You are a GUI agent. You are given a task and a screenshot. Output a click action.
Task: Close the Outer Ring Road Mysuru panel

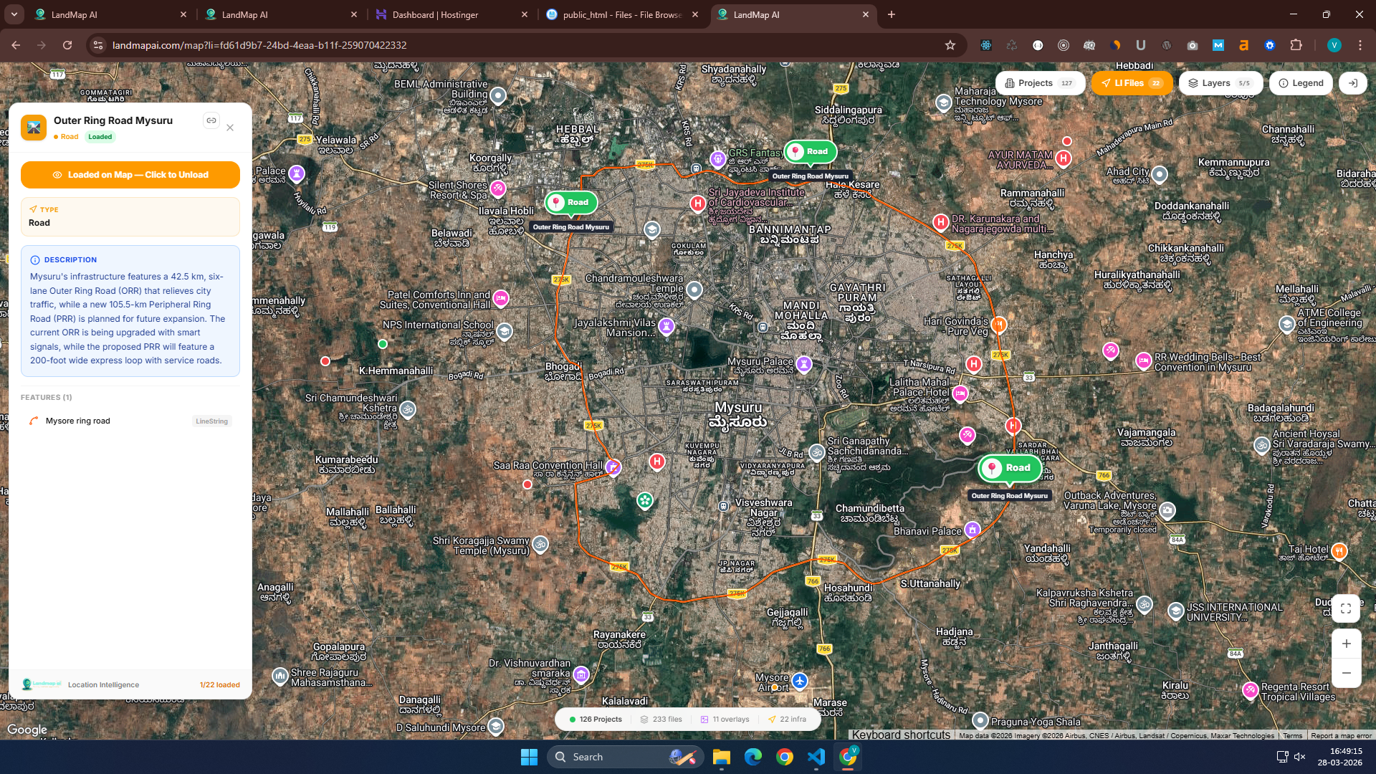pyautogui.click(x=230, y=128)
